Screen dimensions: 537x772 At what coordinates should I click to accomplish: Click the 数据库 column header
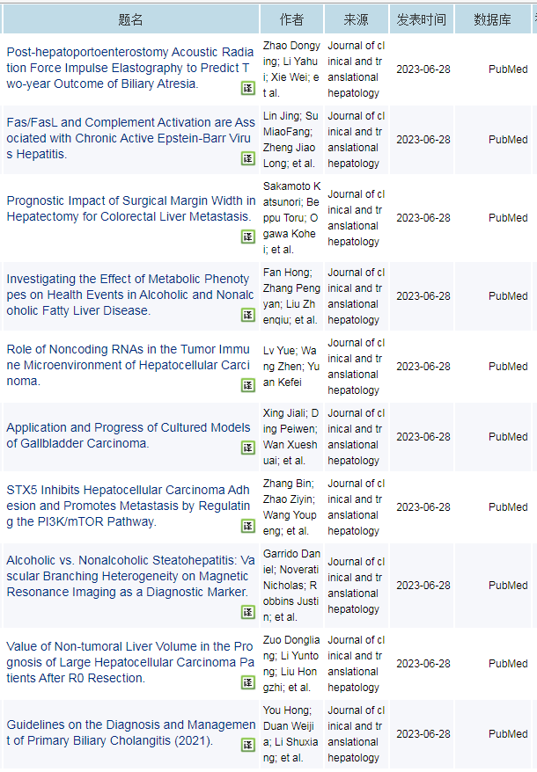click(492, 19)
